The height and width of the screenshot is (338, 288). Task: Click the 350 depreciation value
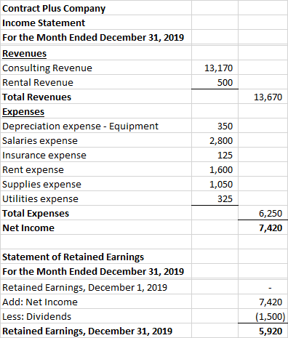(225, 126)
